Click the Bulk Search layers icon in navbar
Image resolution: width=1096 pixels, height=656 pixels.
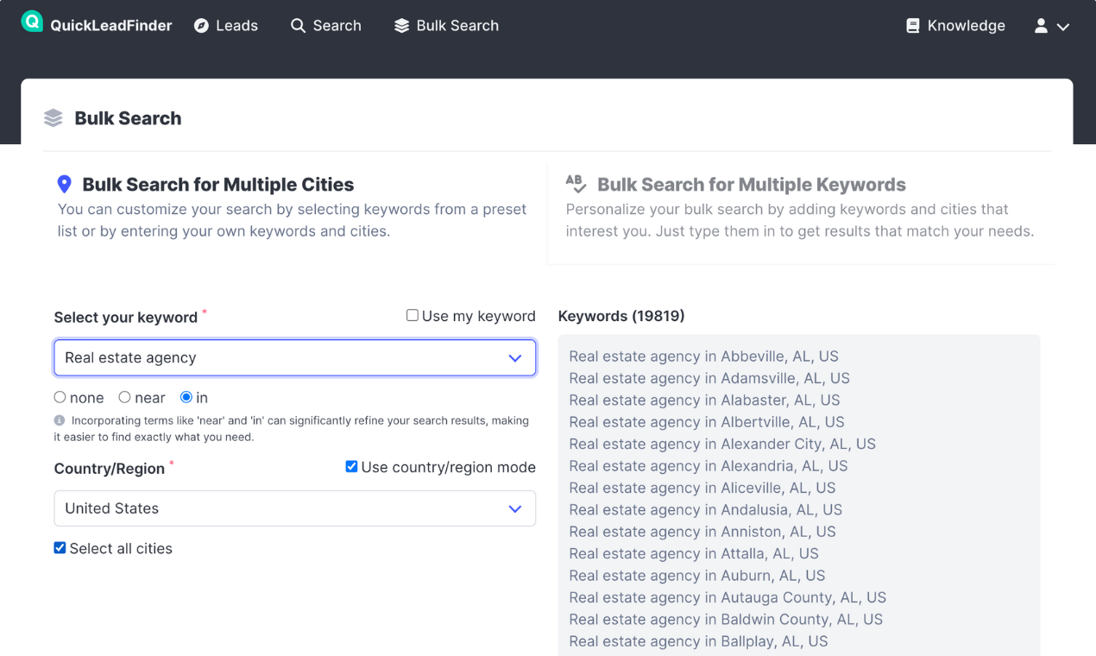pyautogui.click(x=401, y=26)
